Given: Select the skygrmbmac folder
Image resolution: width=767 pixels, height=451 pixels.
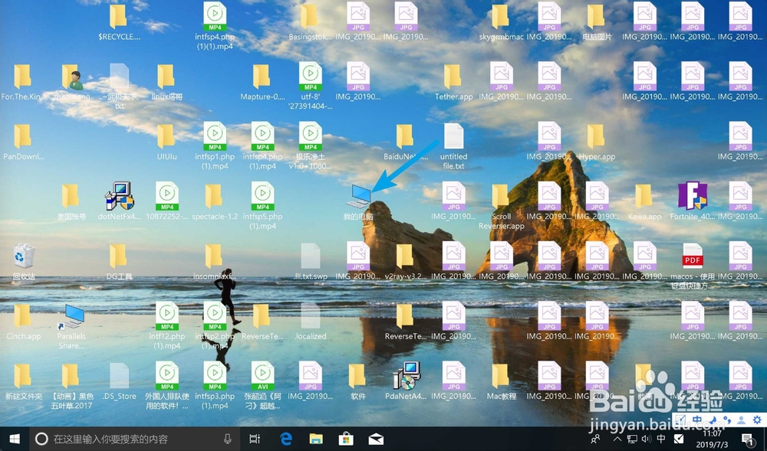Looking at the screenshot, I should click(502, 22).
